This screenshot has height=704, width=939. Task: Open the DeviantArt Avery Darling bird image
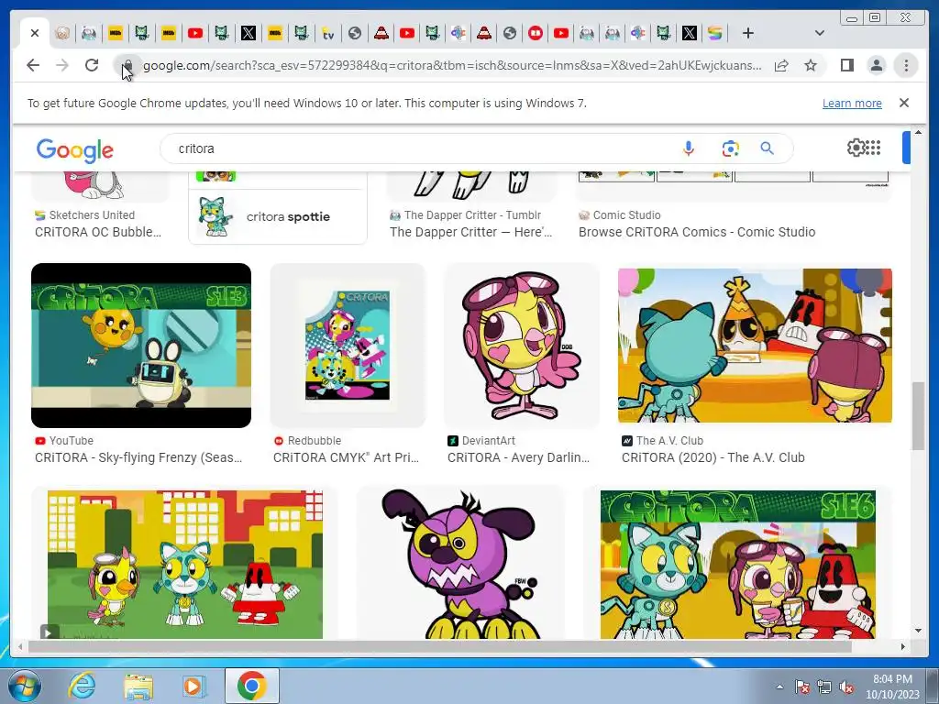(521, 346)
